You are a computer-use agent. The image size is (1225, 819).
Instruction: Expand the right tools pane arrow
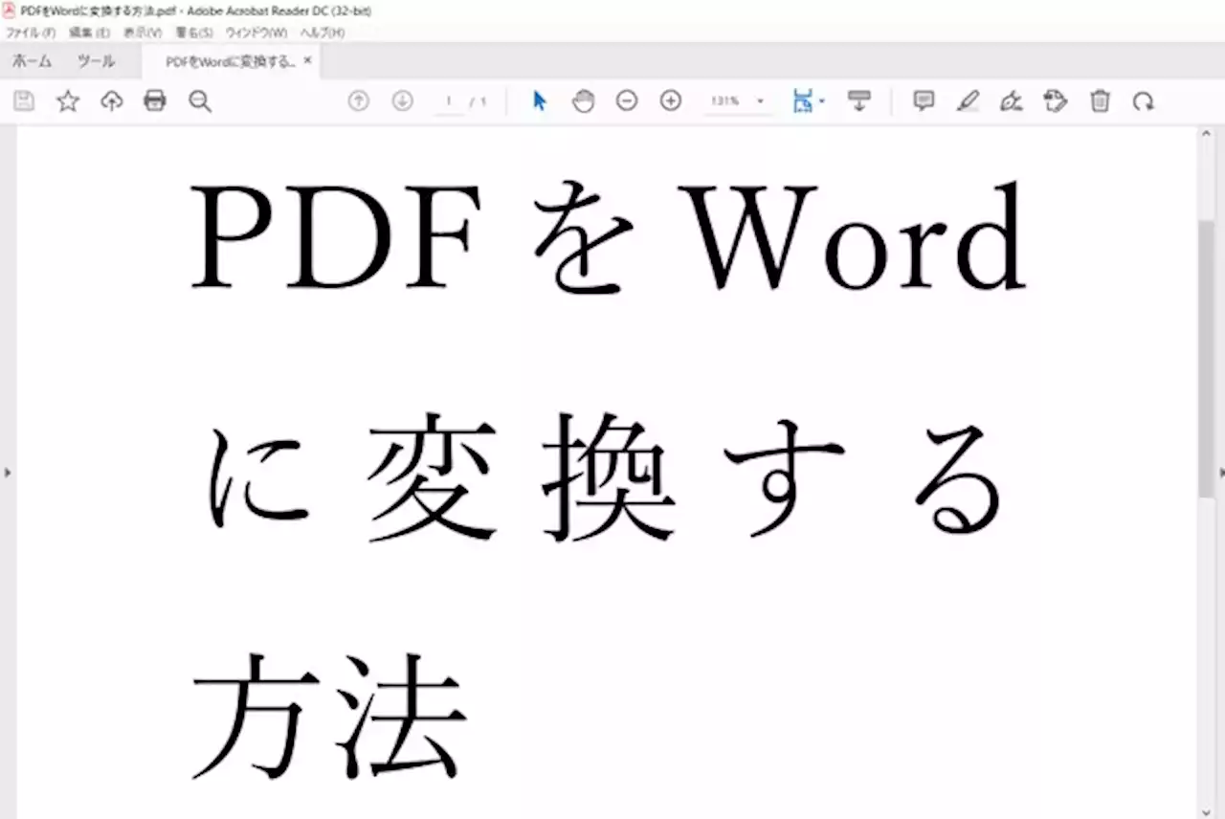(x=1221, y=473)
